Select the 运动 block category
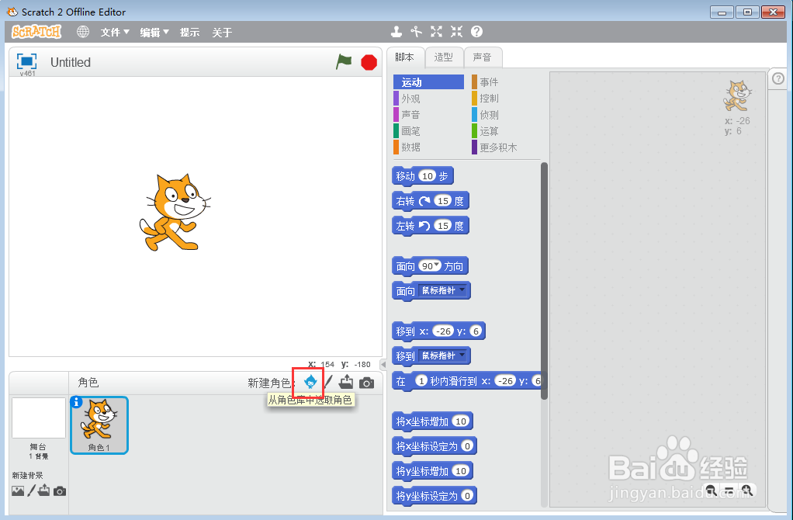This screenshot has width=793, height=520. [x=428, y=81]
